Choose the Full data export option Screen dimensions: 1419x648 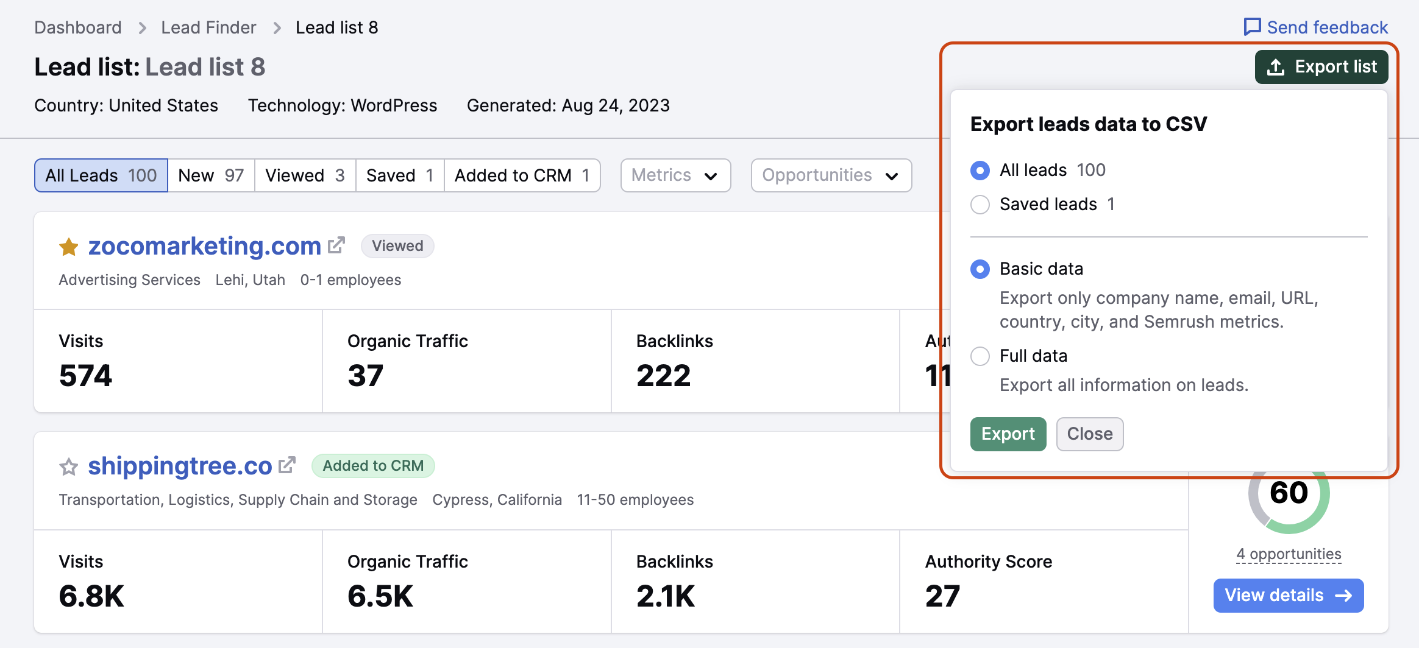[x=980, y=356]
